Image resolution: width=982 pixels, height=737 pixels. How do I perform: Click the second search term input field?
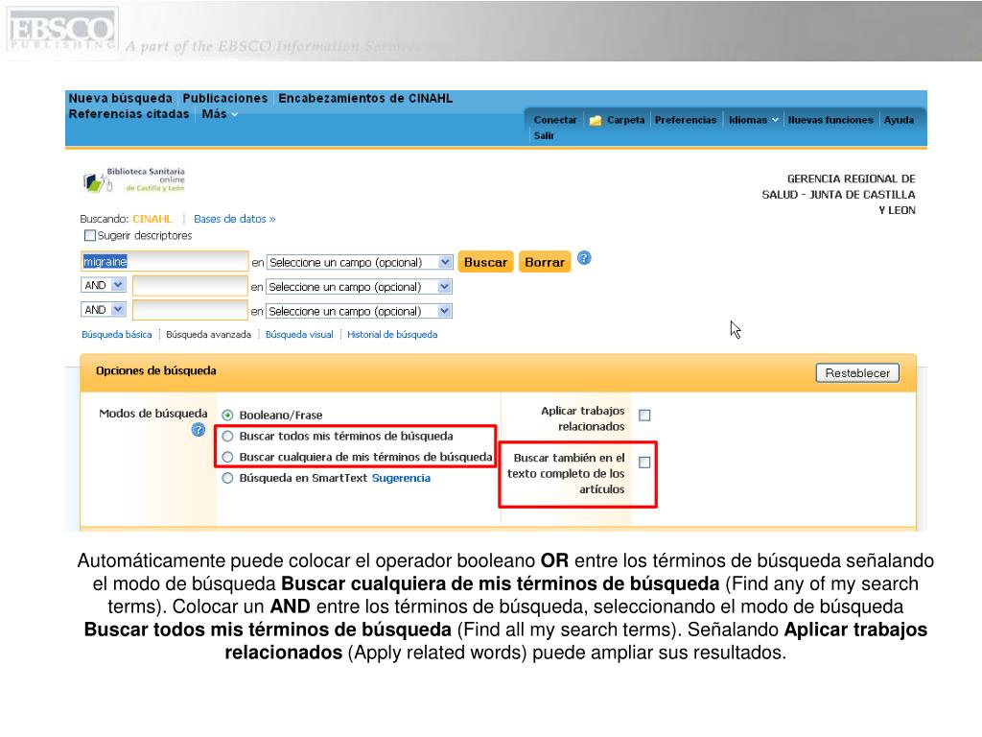(190, 286)
